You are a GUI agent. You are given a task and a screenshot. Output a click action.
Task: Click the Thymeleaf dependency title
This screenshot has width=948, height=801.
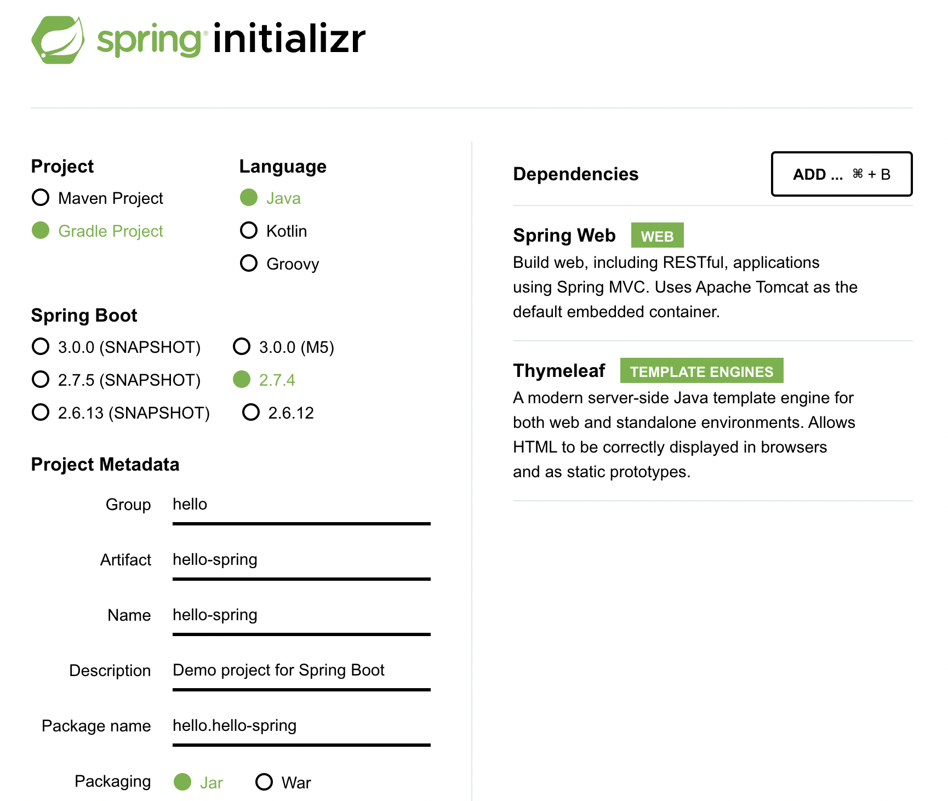[559, 371]
